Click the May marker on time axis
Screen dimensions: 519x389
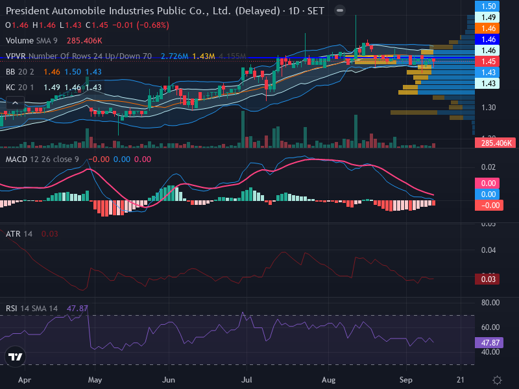pos(95,380)
